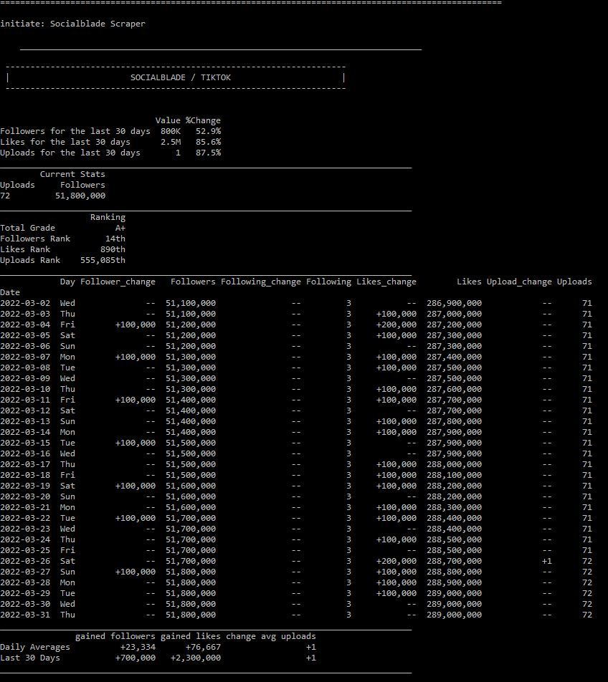Click the date '2022-03-15' in the table
The height and width of the screenshot is (682, 608).
(x=25, y=443)
